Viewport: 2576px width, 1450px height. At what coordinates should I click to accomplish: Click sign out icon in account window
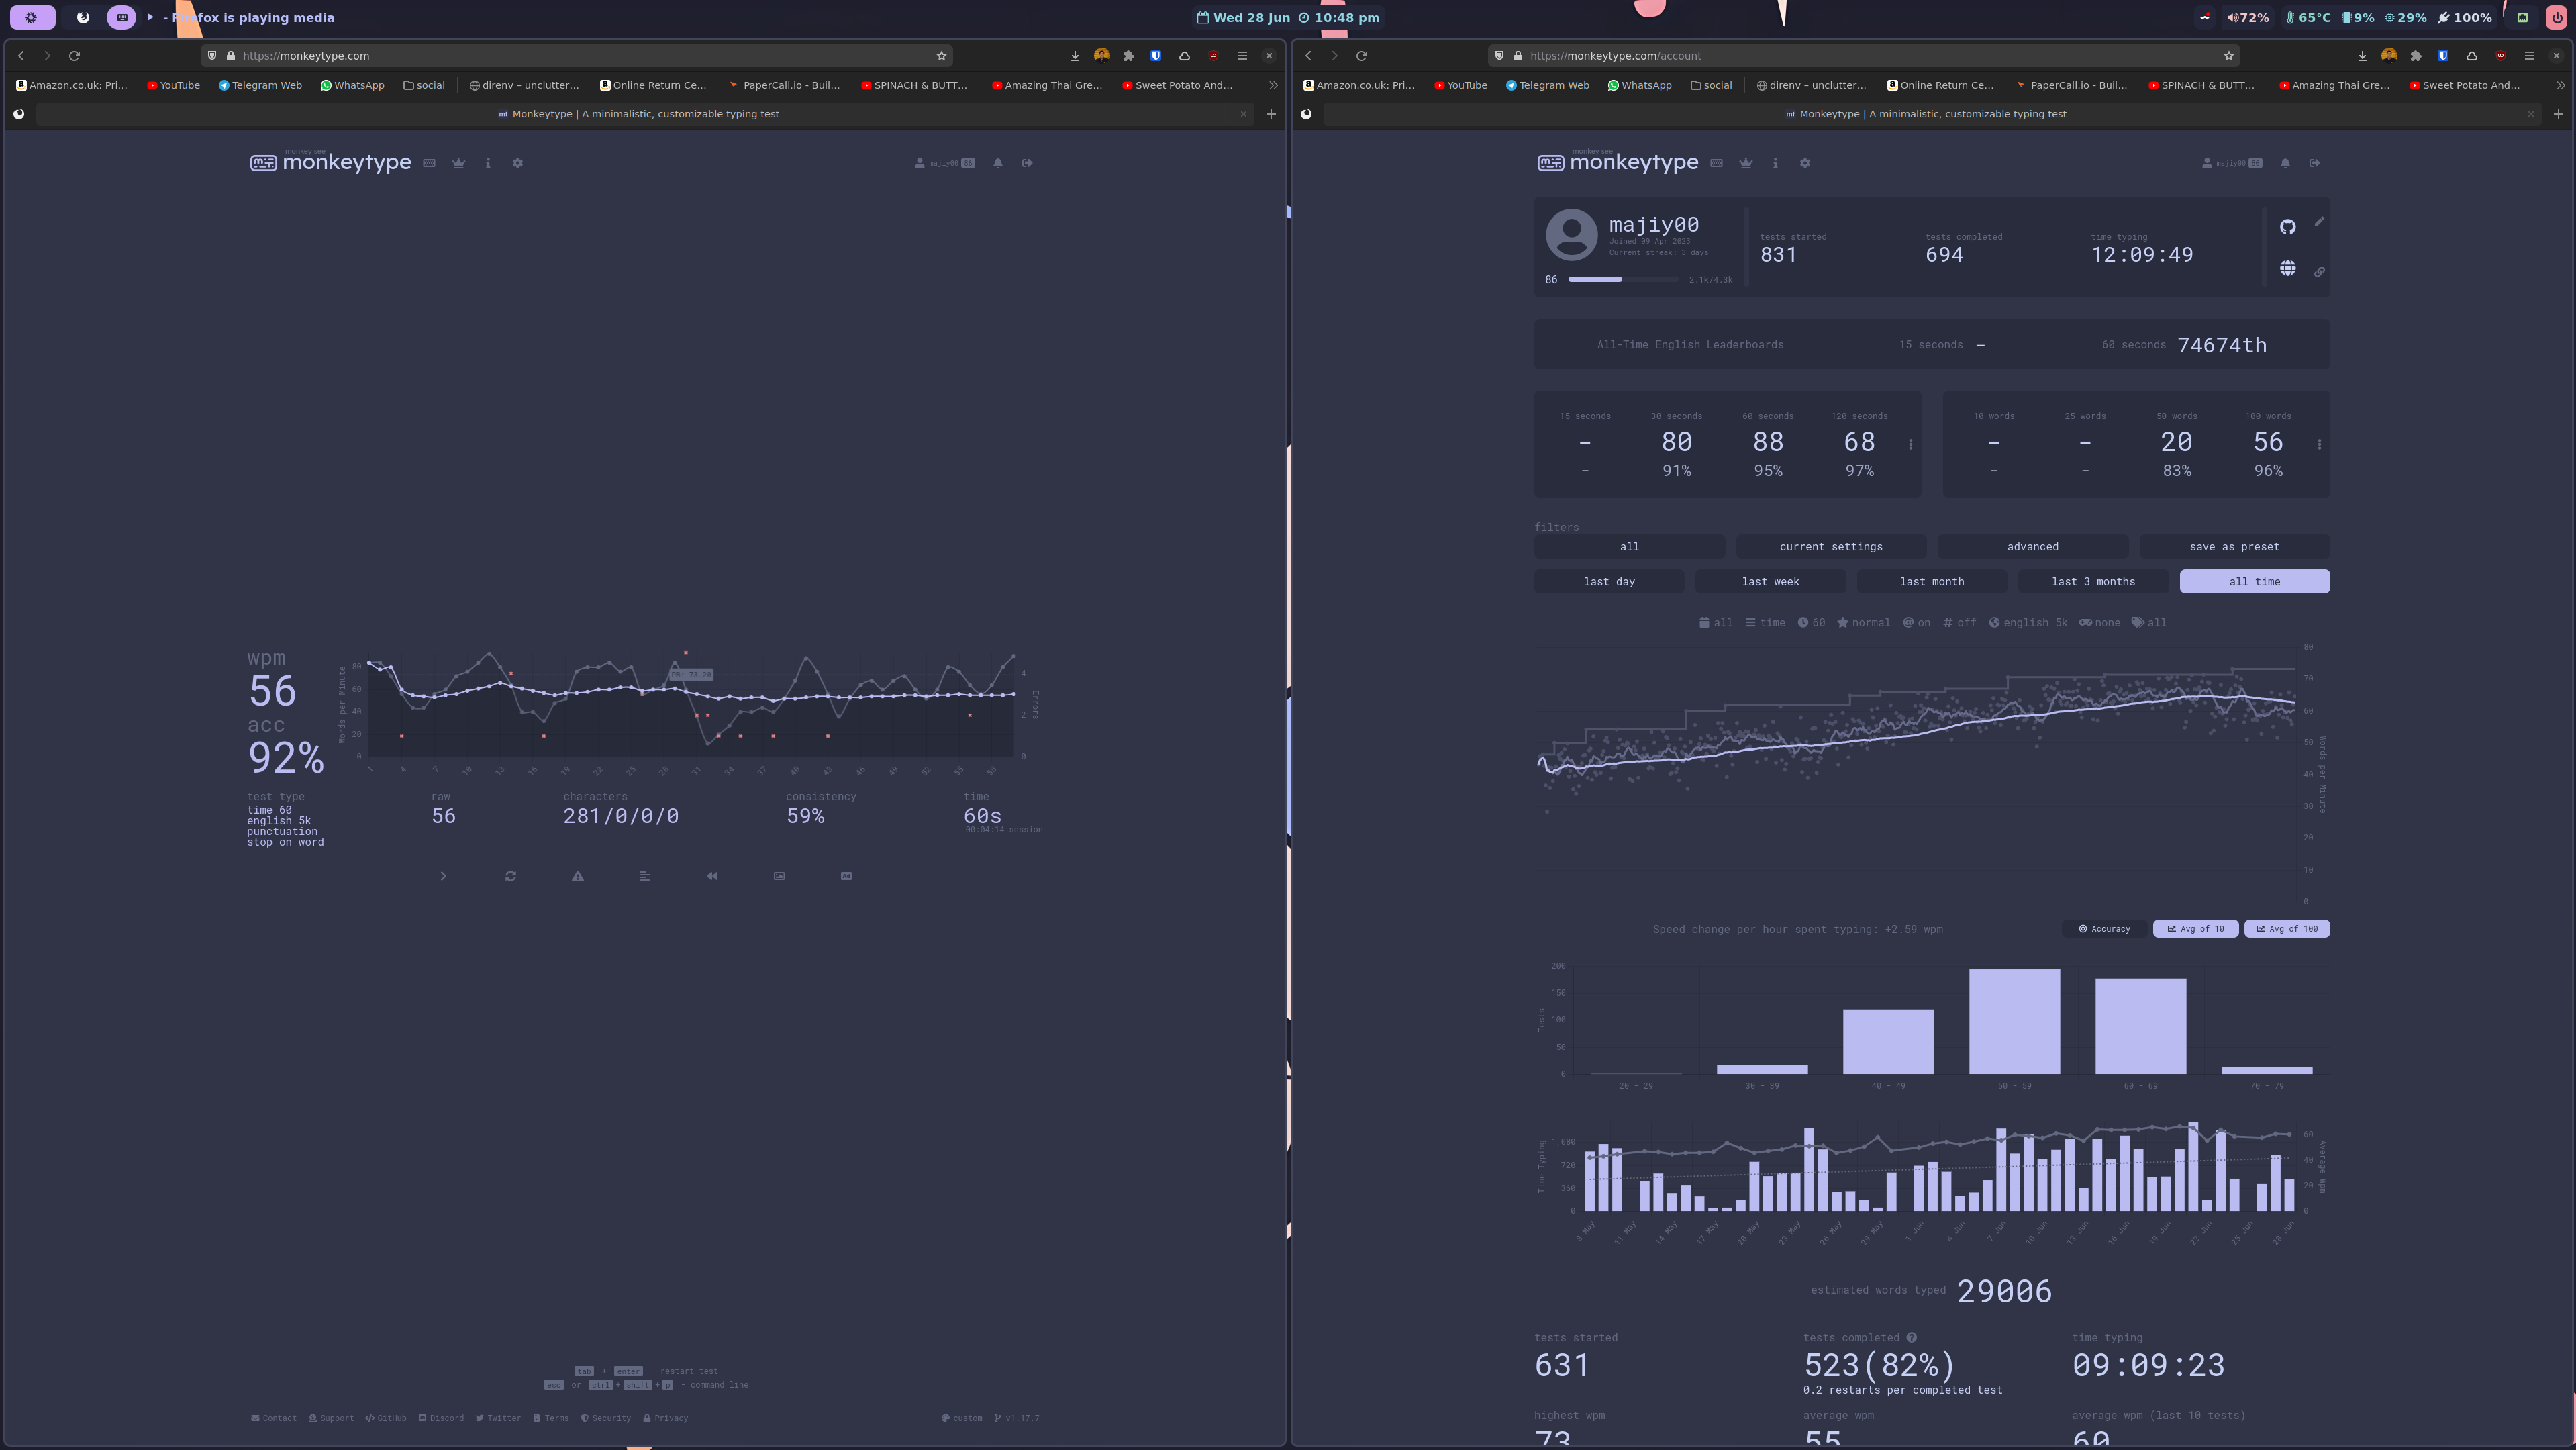coord(2314,163)
